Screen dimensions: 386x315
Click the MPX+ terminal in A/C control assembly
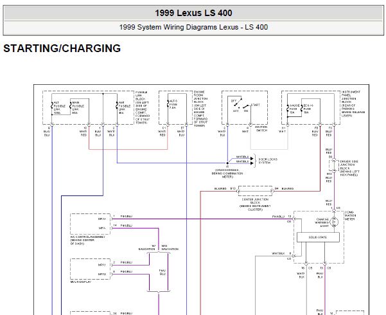pyautogui.click(x=102, y=219)
